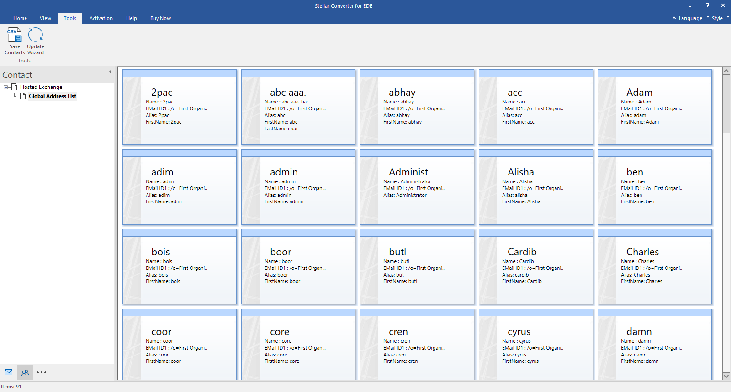
Task: Select the boor contact card
Action: pos(298,267)
